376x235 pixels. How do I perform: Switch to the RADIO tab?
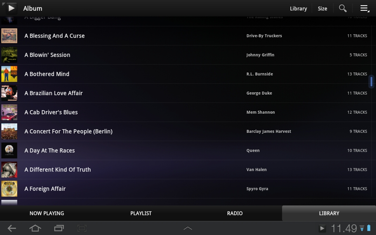tap(235, 213)
